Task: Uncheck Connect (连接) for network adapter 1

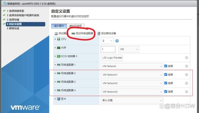Action: 166,66
